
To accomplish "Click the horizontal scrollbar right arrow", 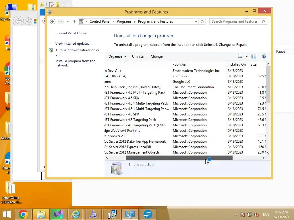I will tap(264, 158).
